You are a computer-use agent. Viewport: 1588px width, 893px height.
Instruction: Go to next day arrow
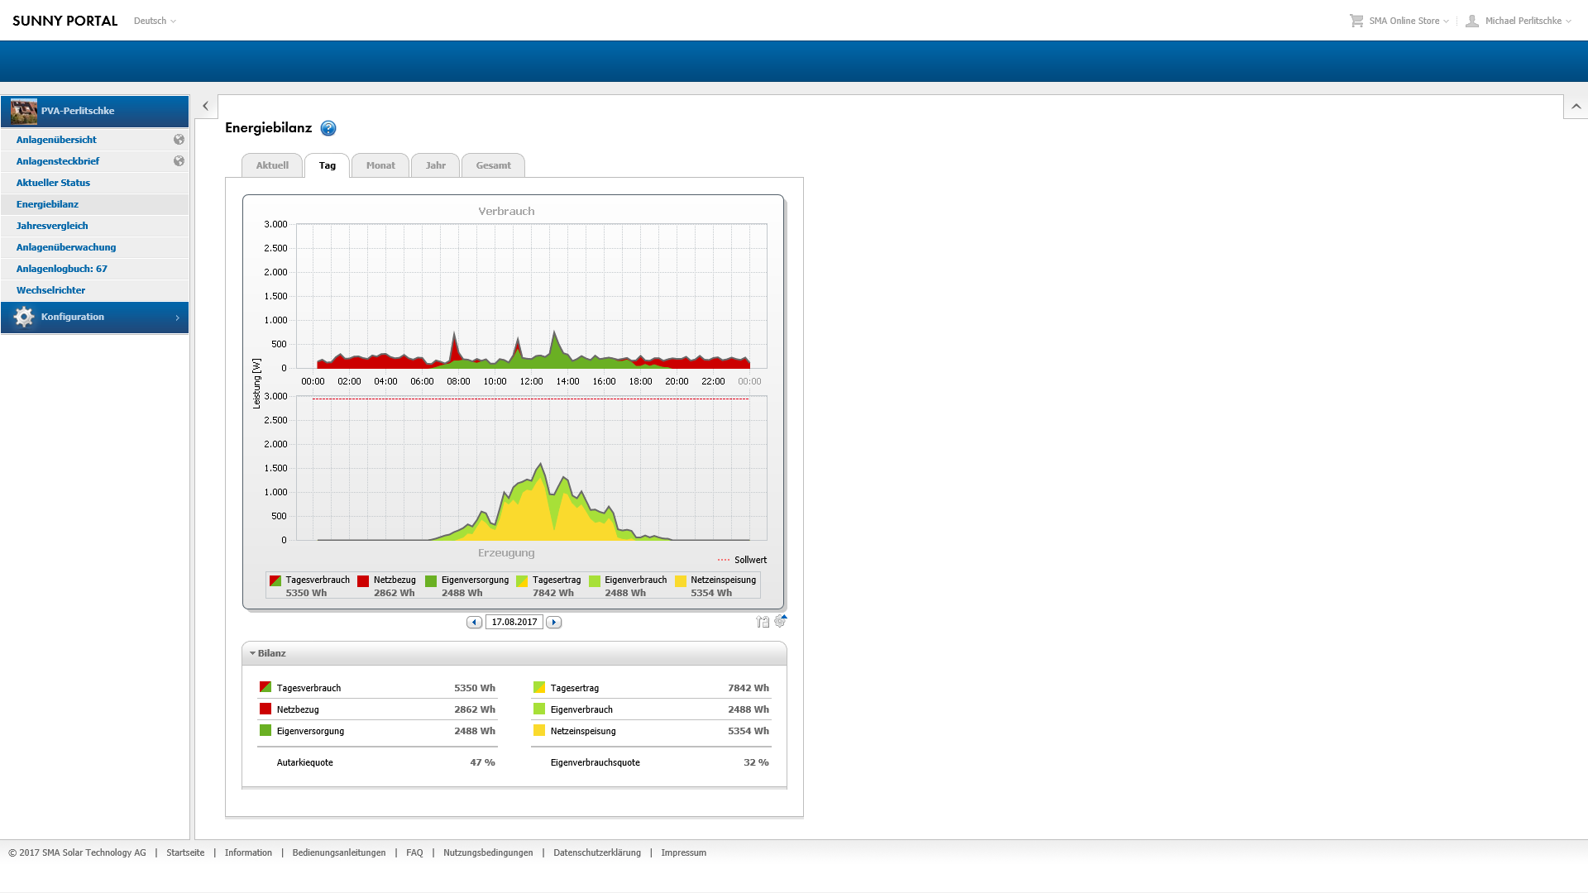coord(554,623)
